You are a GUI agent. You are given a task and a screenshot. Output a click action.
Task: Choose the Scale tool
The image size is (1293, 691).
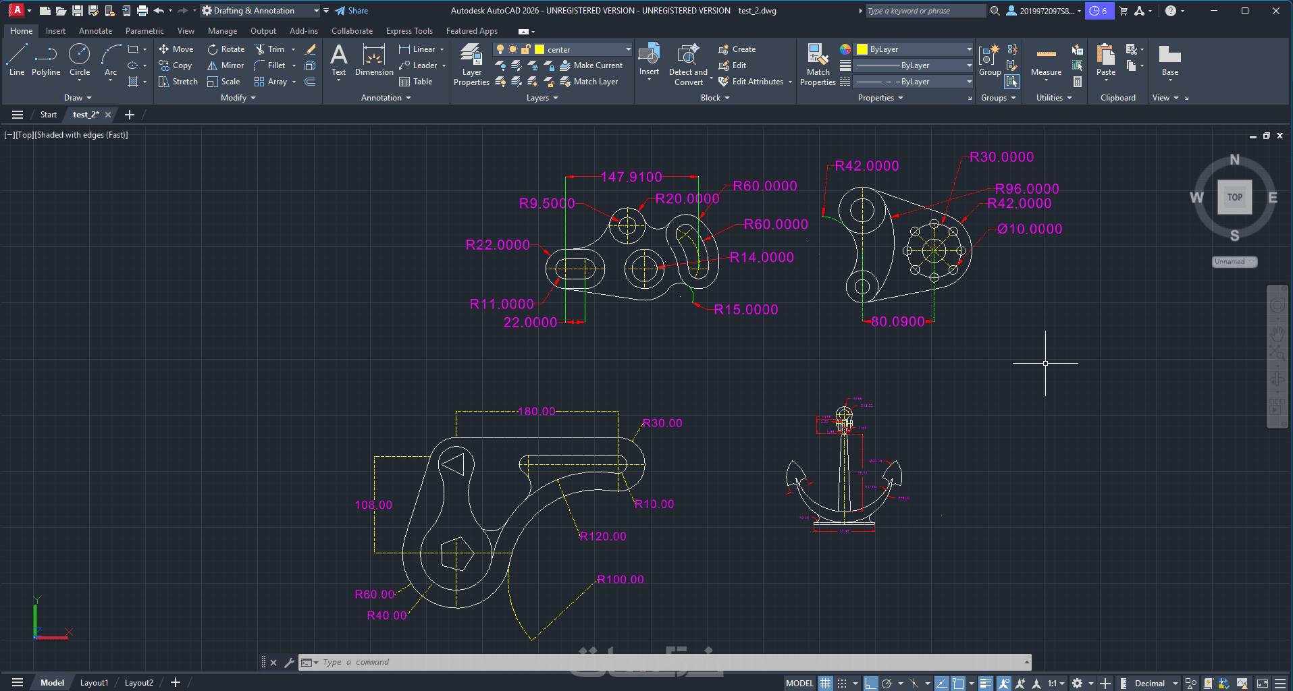pyautogui.click(x=223, y=82)
